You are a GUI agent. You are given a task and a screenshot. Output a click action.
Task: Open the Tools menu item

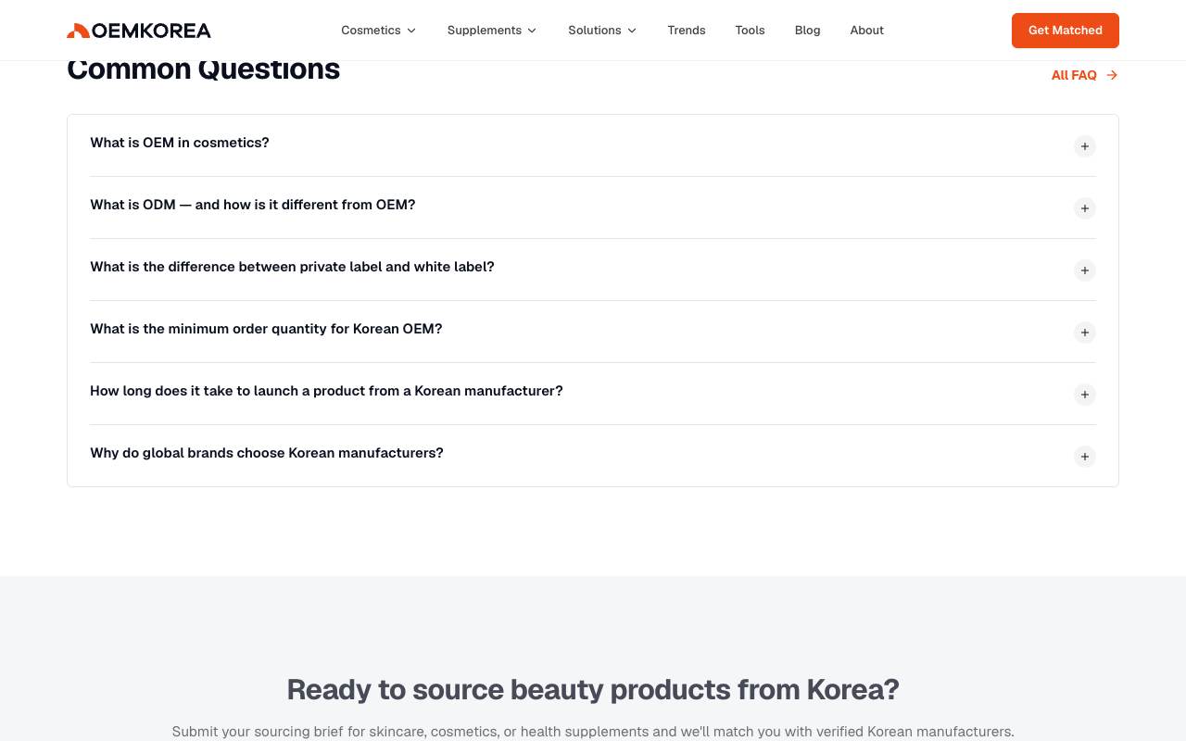tap(750, 31)
